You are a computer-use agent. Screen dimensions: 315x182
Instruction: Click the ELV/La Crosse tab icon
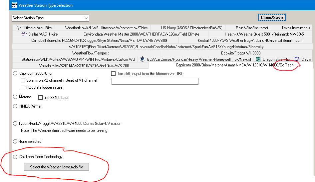coord(143,59)
